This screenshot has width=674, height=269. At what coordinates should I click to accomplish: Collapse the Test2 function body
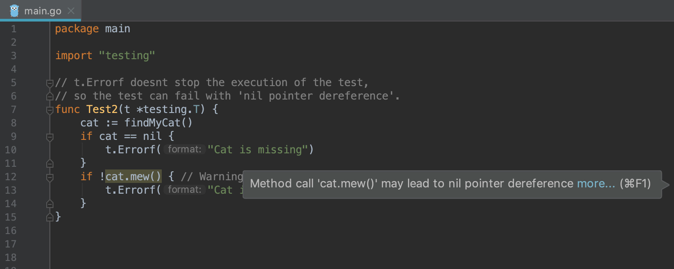point(50,110)
